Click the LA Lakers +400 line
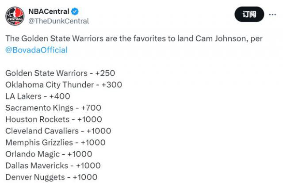283x183 pixels. (x=38, y=96)
